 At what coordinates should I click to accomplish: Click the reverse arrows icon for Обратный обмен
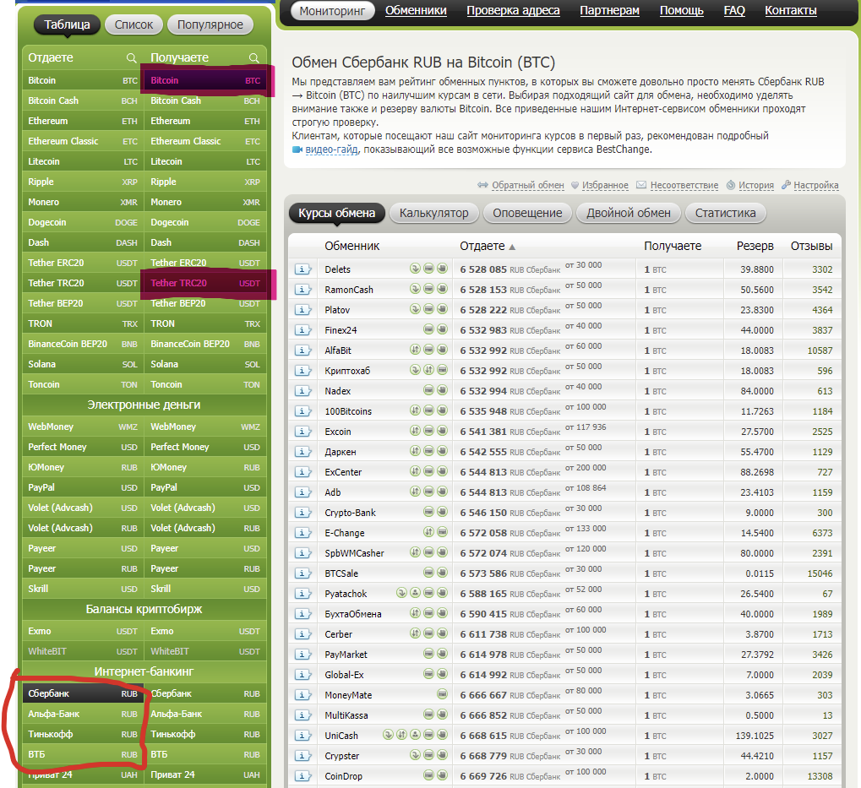pyautogui.click(x=483, y=185)
